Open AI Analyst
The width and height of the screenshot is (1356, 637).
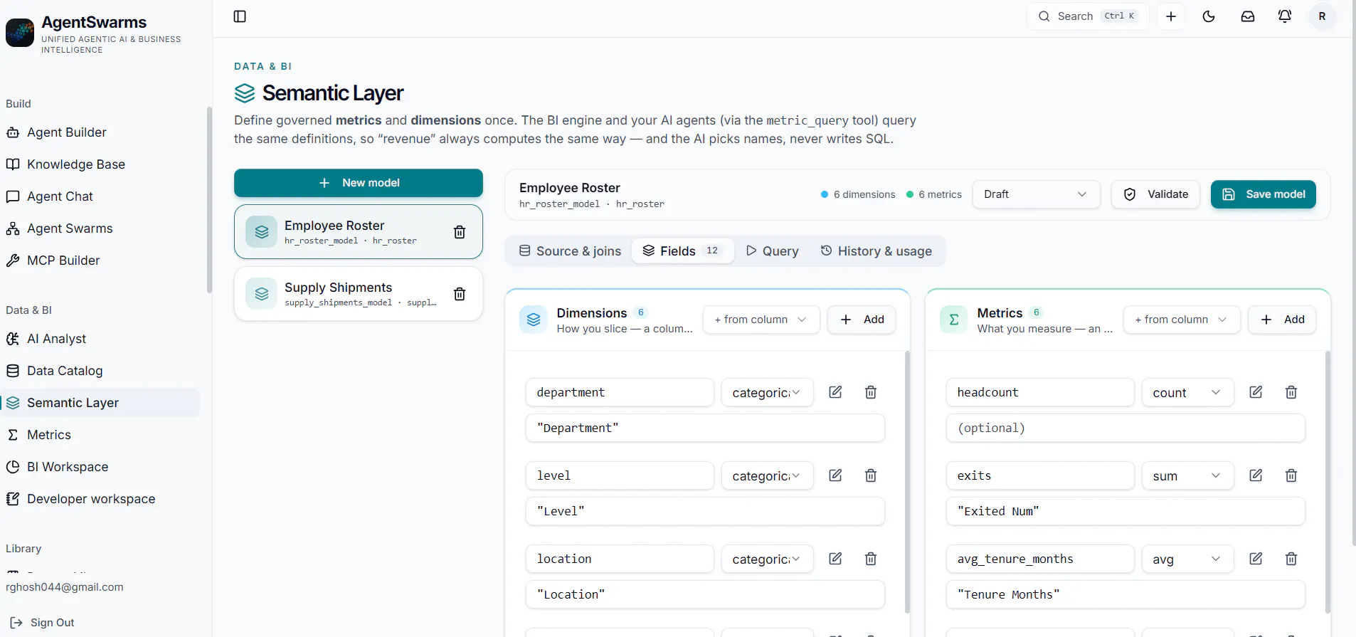click(100, 339)
